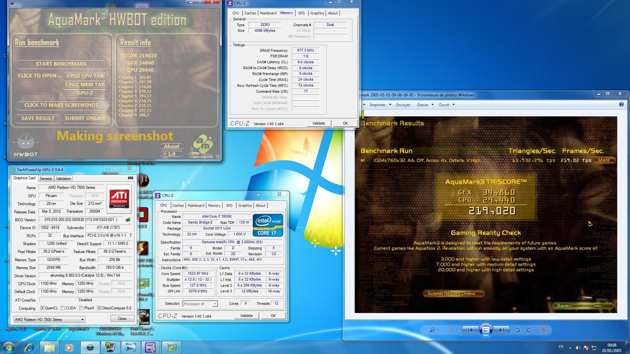Toggle the OpenCL checkbox in GPU-Z

[42, 308]
